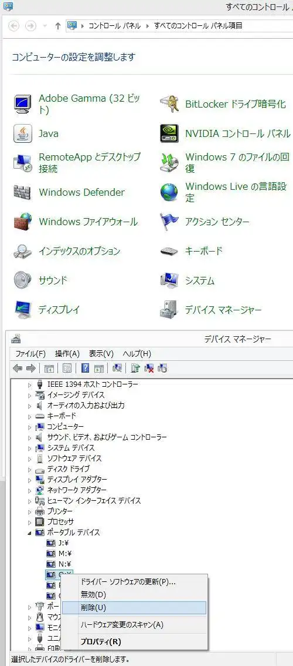Image resolution: width=293 pixels, height=666 pixels.
Task: Expand the イメージング デバイス node
Action: 30,395
